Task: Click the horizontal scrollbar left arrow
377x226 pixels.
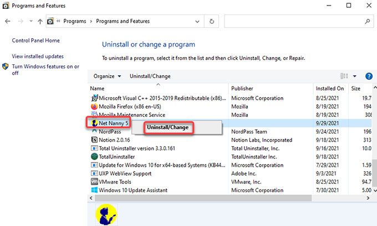Action: [x=91, y=198]
